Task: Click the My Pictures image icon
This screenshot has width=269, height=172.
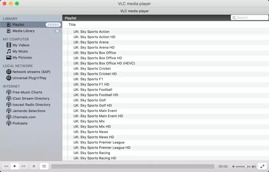Action: point(8,57)
